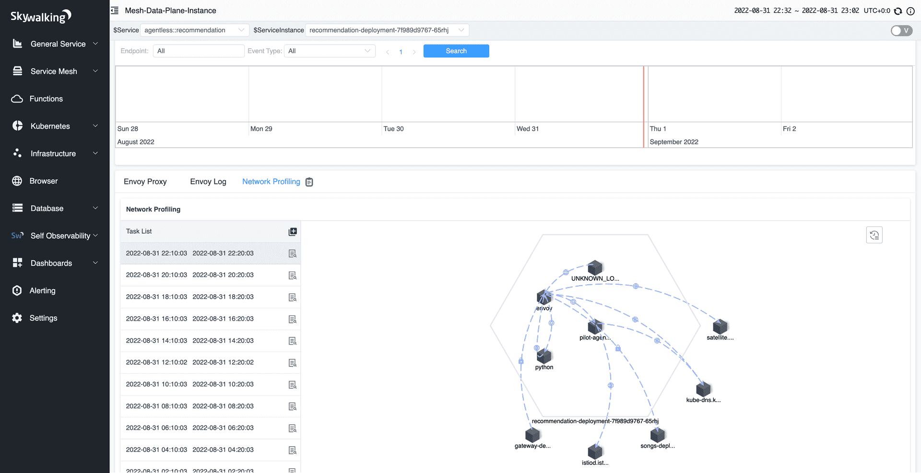Open the Event Type dropdown
Screen dimensions: 921x473
(330, 51)
